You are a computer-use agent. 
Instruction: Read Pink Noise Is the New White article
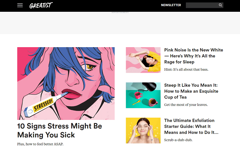click(x=194, y=56)
